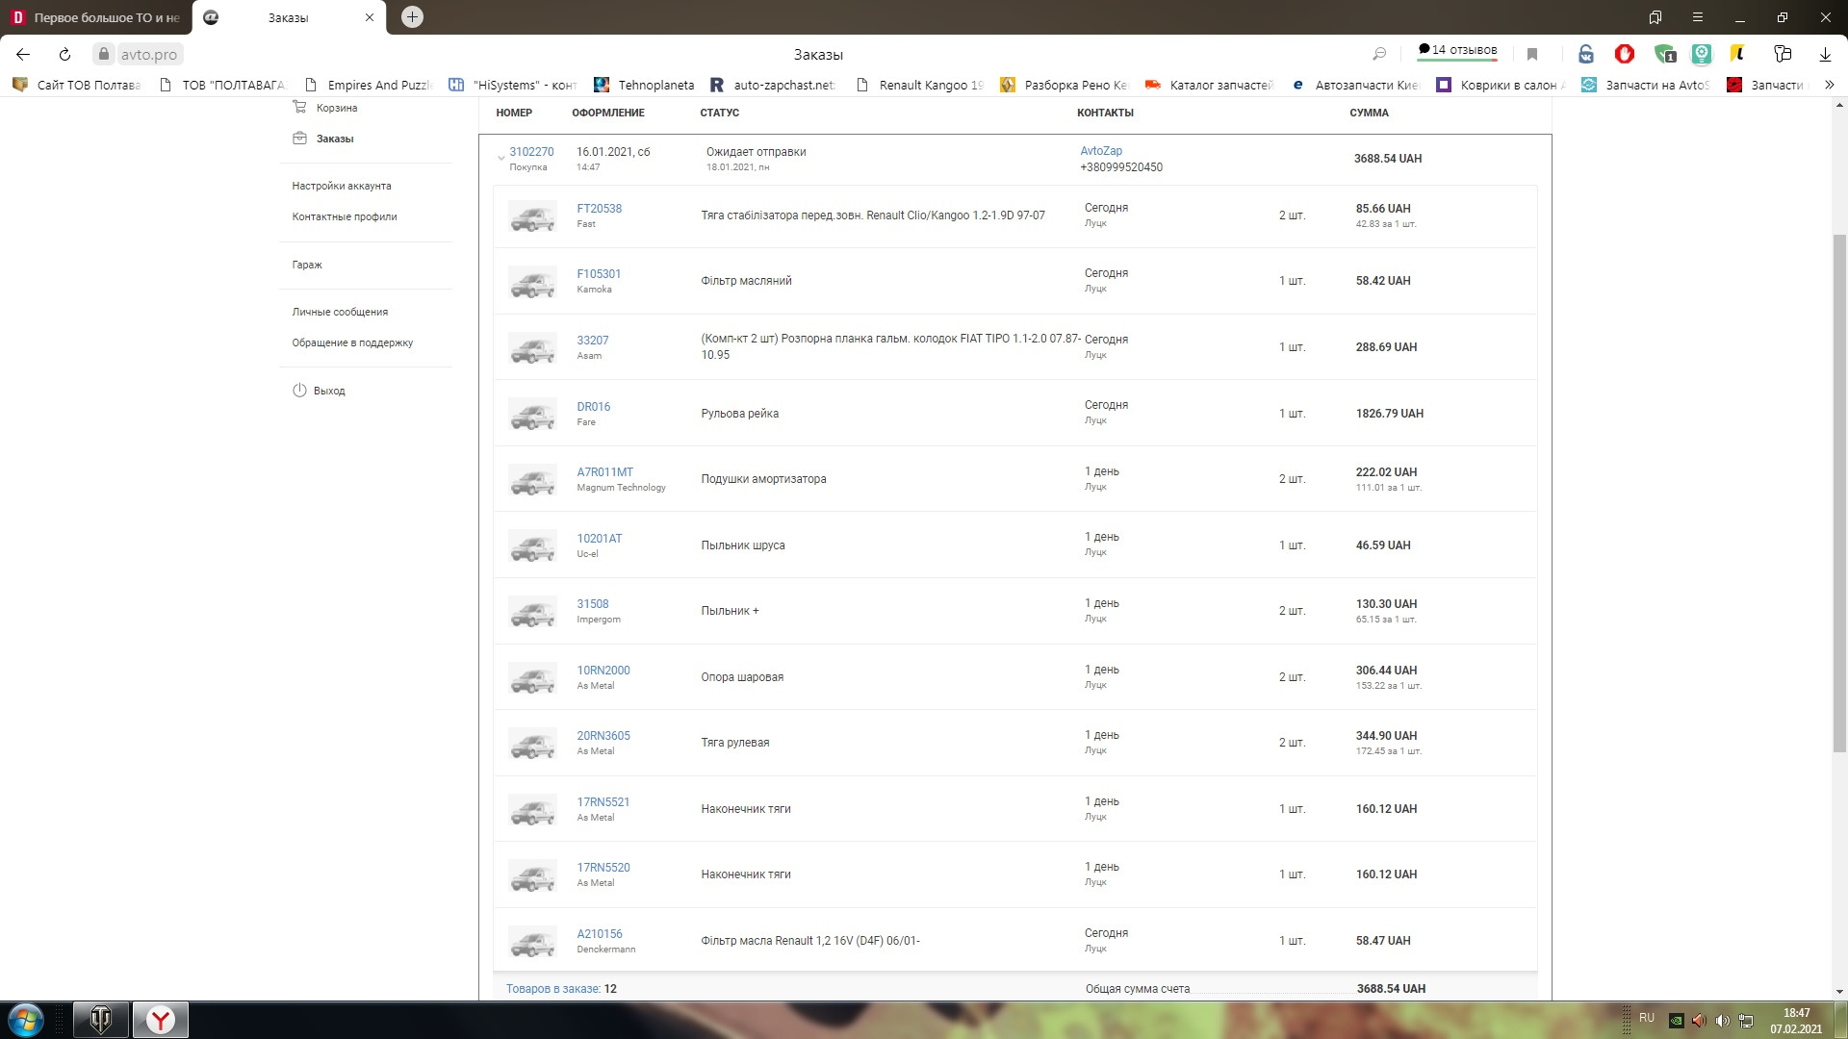Click the green shield extension icon
Viewport: 1848px width, 1039px height.
1664,55
